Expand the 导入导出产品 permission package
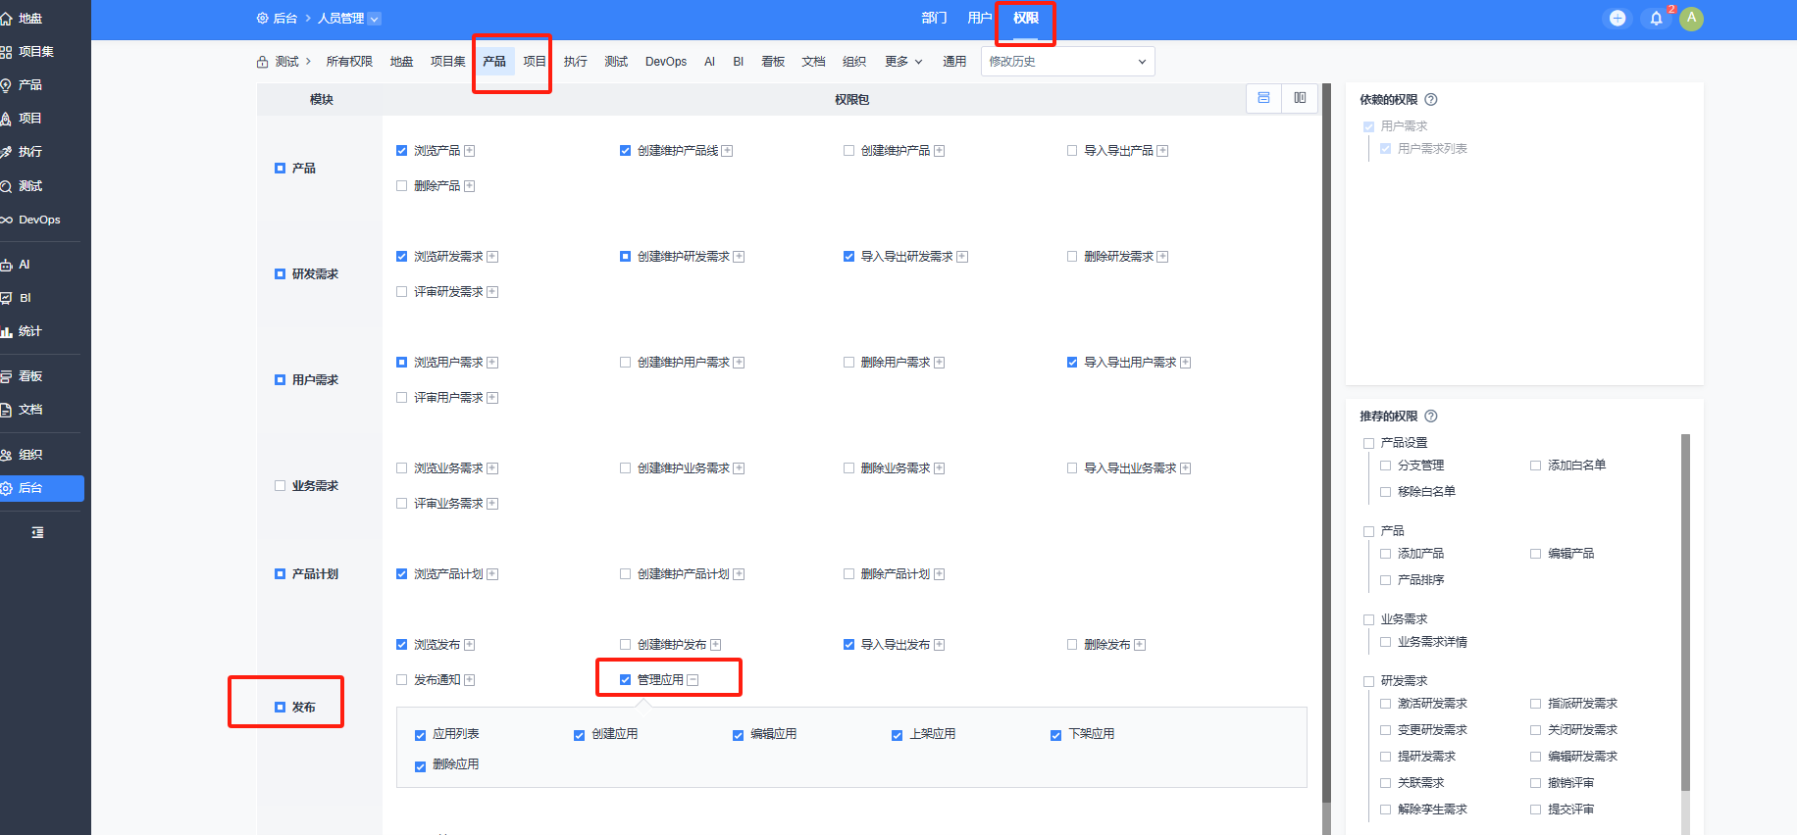This screenshot has height=835, width=1797. coord(1162,151)
